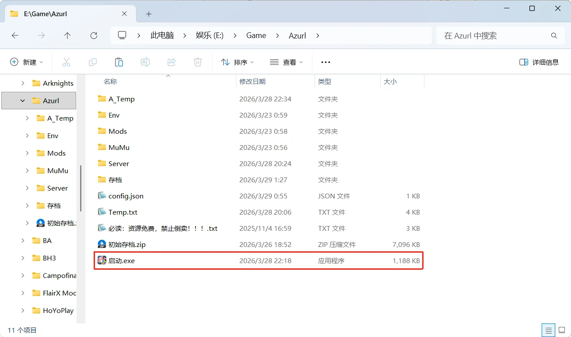Image resolution: width=571 pixels, height=337 pixels.
Task: Click the Share icon in the toolbar
Action: pos(171,62)
